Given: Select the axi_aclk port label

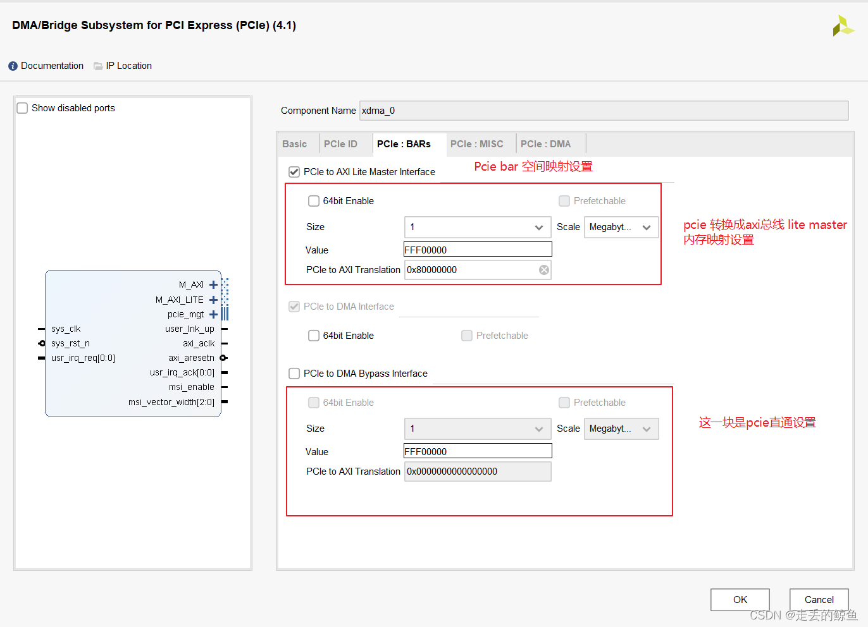Looking at the screenshot, I should point(199,343).
